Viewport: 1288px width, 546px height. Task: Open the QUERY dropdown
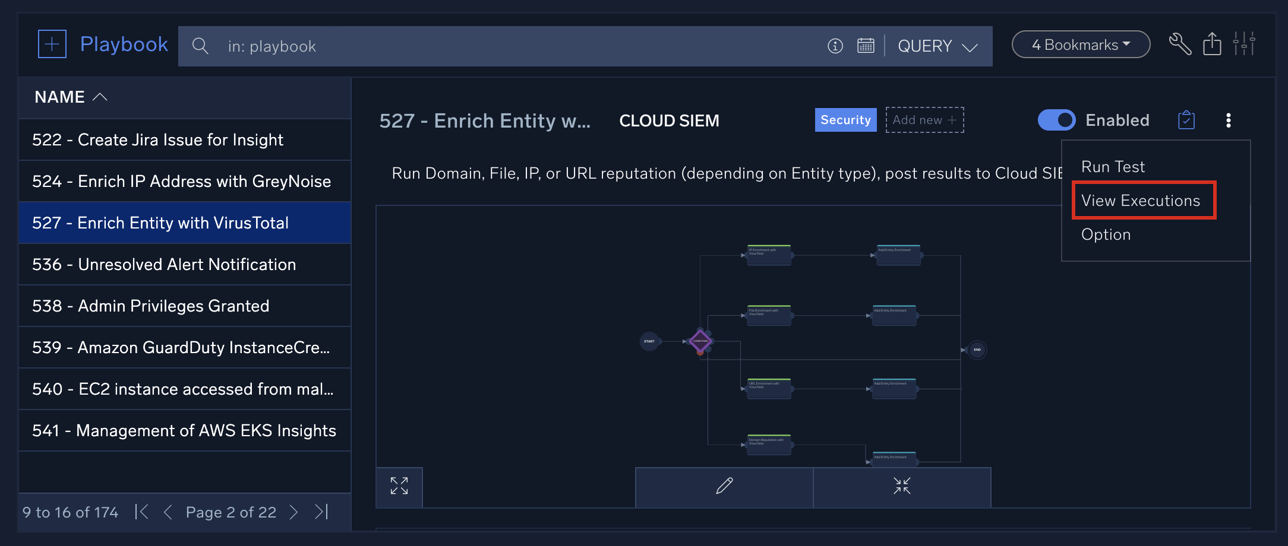coord(937,46)
